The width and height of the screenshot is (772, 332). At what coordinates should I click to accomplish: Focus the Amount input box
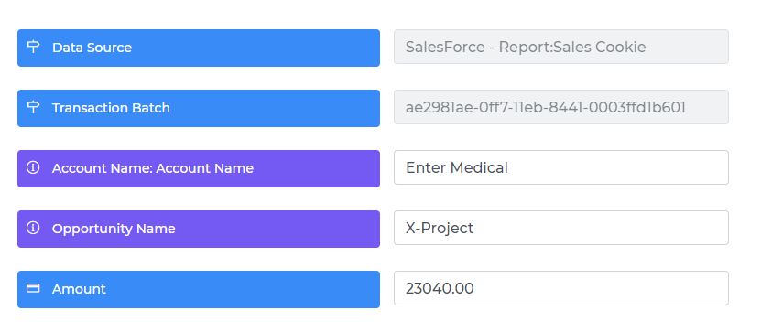[561, 288]
